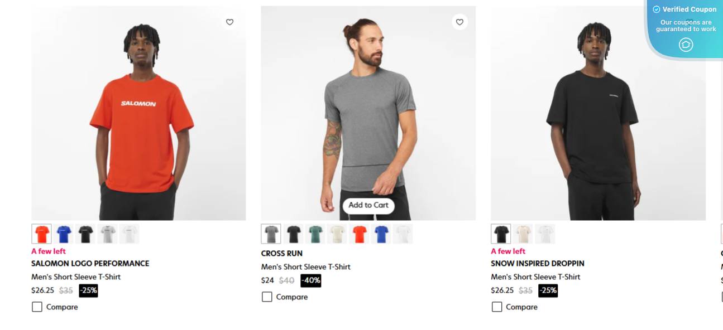Select the red color swatch for SALOMON LOGO PERFORMANCE
The image size is (723, 330).
[x=41, y=234]
